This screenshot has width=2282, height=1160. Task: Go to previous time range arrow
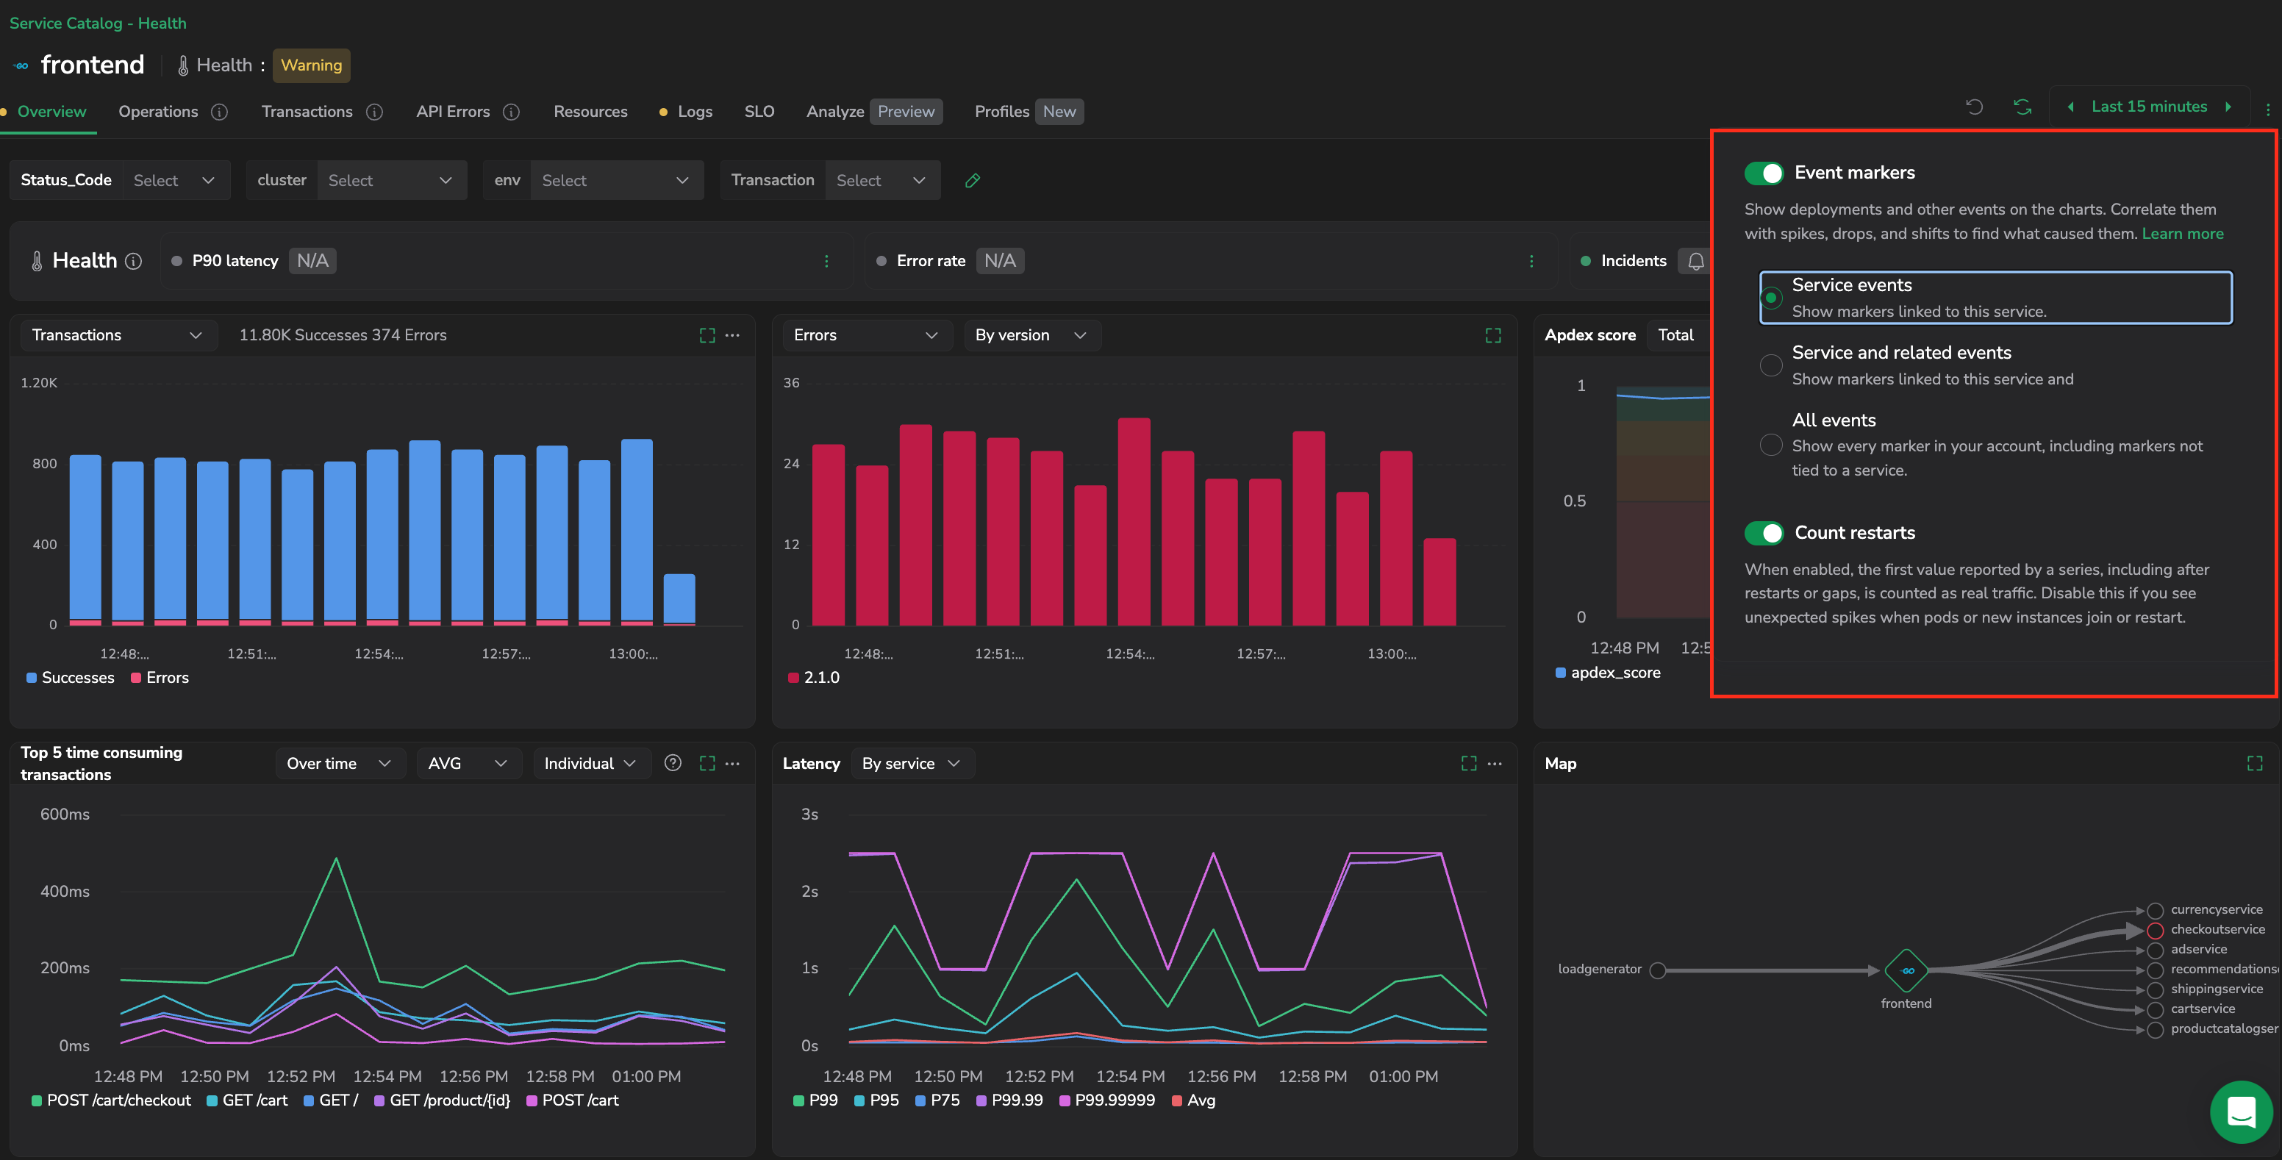(2071, 107)
